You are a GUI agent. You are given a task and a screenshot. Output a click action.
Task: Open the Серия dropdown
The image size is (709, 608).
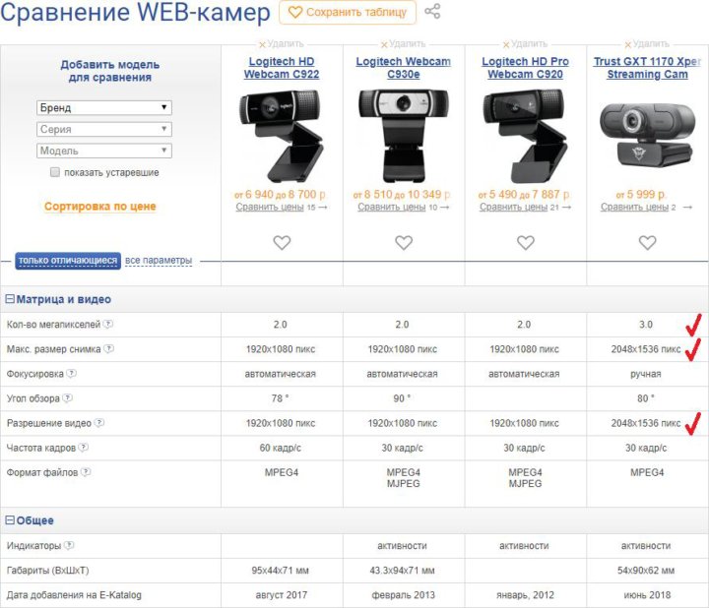click(x=103, y=130)
